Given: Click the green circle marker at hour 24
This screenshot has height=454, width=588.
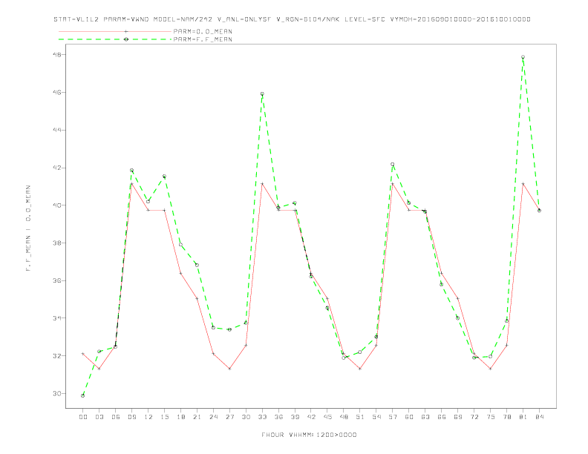Looking at the screenshot, I should (213, 327).
